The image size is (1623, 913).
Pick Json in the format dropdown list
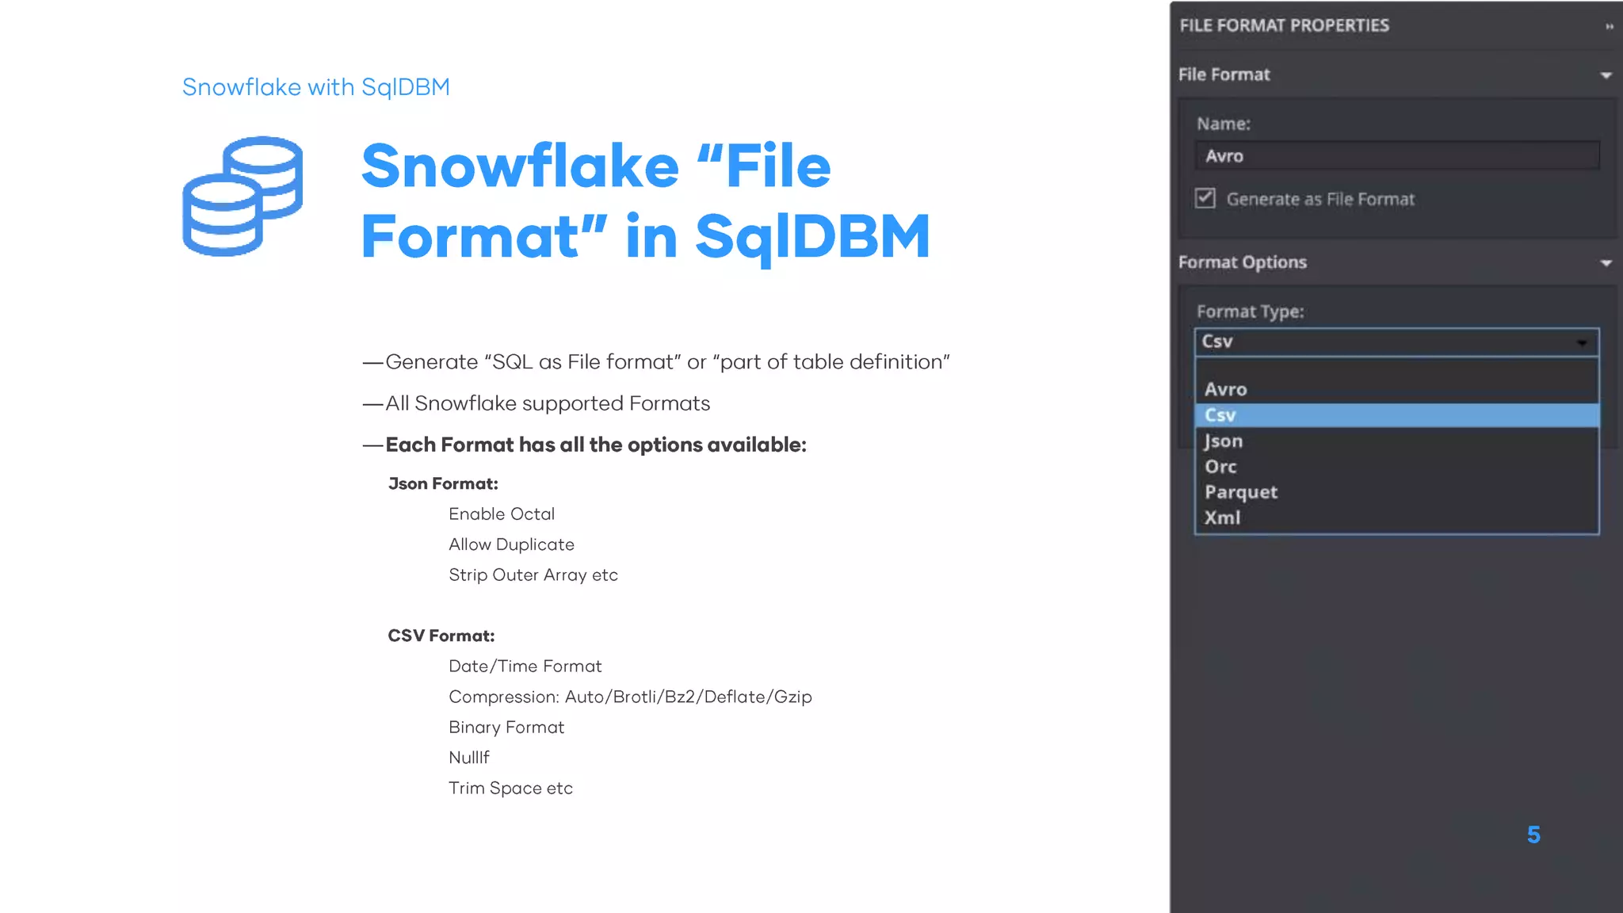point(1224,441)
